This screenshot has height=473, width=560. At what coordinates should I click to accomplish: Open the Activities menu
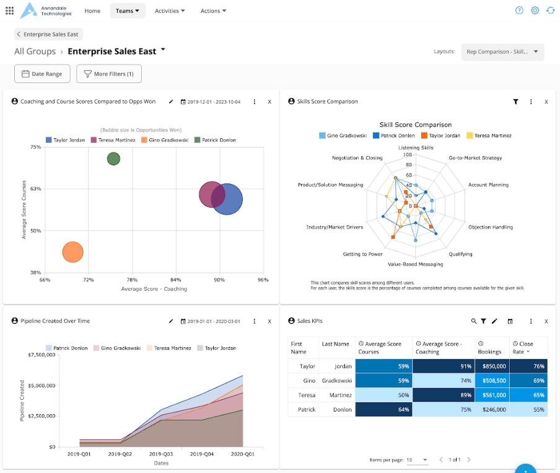click(170, 11)
